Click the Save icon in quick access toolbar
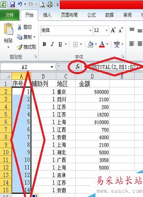 point(12,4)
